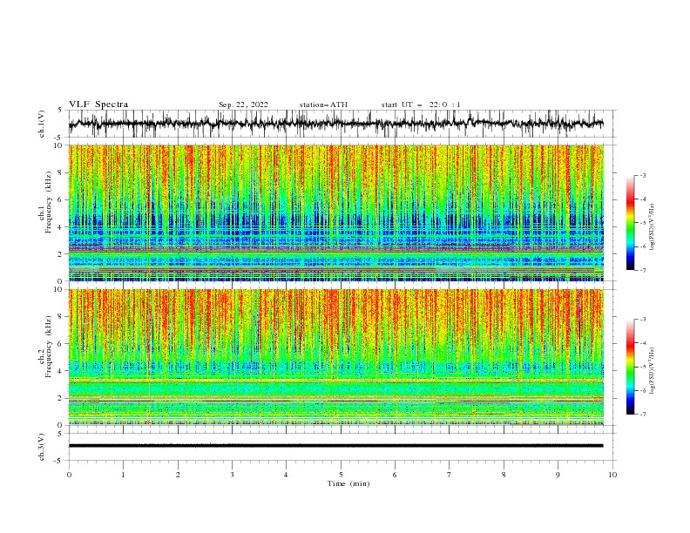The height and width of the screenshot is (533, 690).
Task: Click the time axis tick label "0"
Action: (69, 475)
